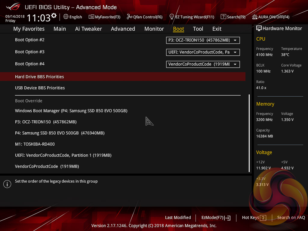
Task: Switch to My Favorites tab
Action: point(29,29)
